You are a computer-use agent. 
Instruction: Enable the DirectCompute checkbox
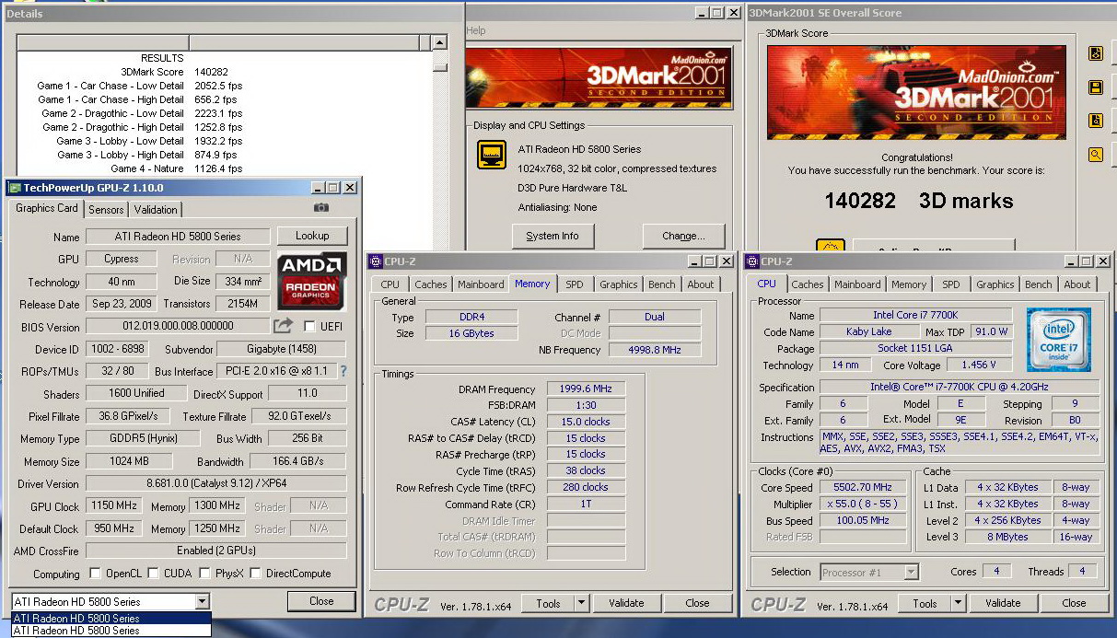256,574
